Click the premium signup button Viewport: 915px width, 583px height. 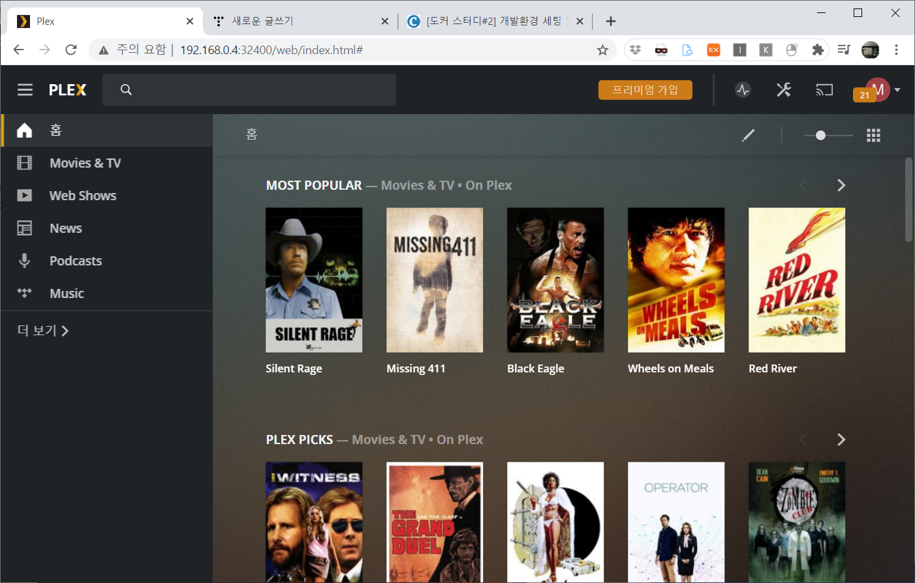click(x=645, y=90)
